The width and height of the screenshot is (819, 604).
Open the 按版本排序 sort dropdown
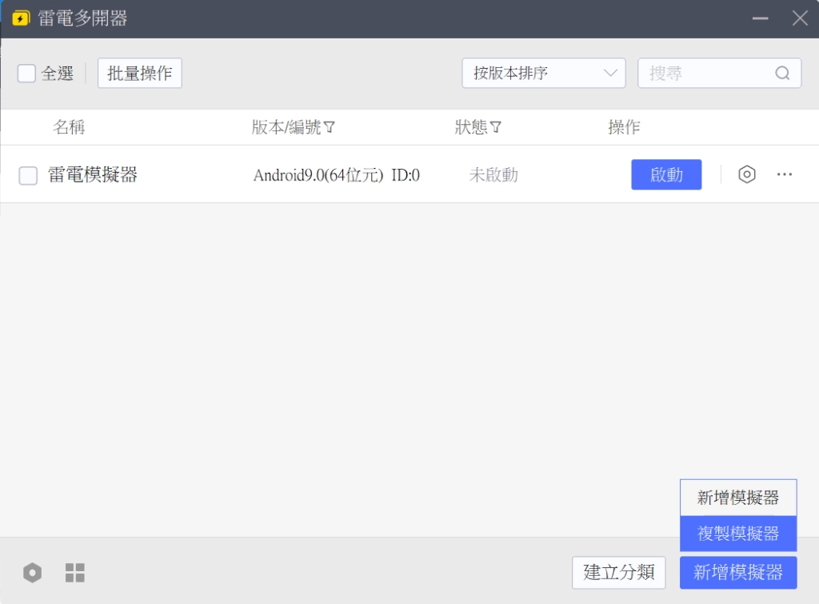tap(544, 73)
